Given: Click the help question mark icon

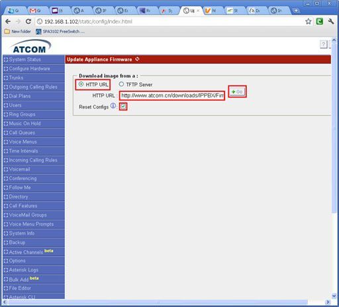Looking at the screenshot, I should coord(323,44).
